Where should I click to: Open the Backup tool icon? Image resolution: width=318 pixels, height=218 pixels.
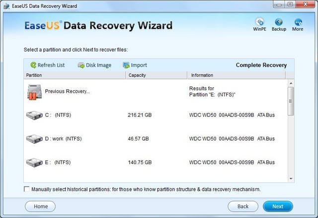(279, 22)
